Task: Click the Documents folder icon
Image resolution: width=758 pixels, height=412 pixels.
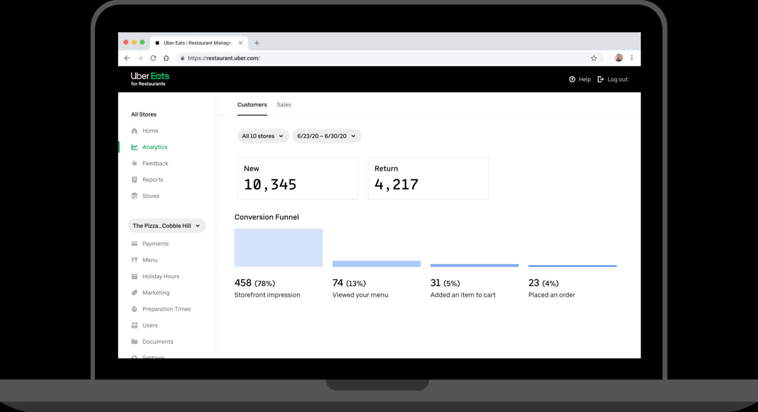Action: pyautogui.click(x=134, y=342)
